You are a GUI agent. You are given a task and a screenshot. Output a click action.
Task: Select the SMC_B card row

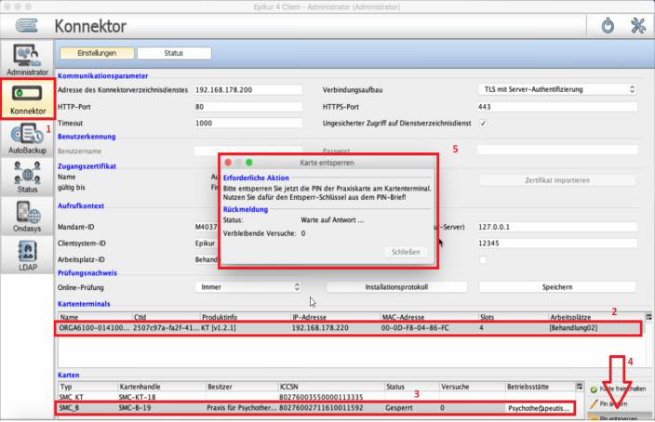[315, 408]
